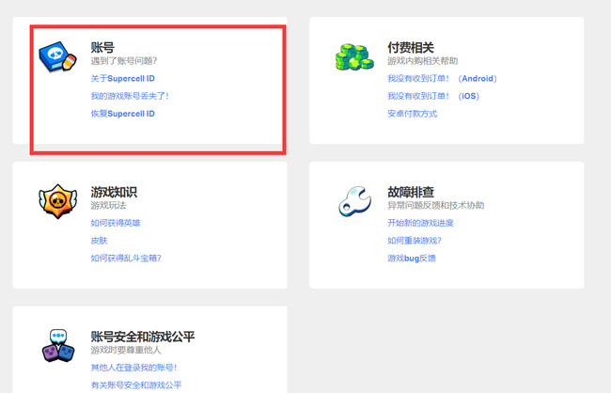Open the 故障排查 category heading
611x393 pixels.
tap(410, 192)
